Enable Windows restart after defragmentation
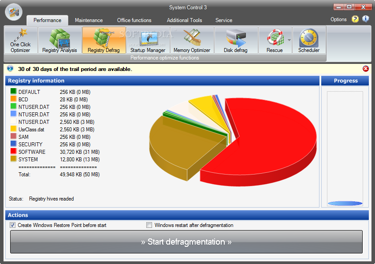This screenshot has height=264, width=375. click(149, 225)
